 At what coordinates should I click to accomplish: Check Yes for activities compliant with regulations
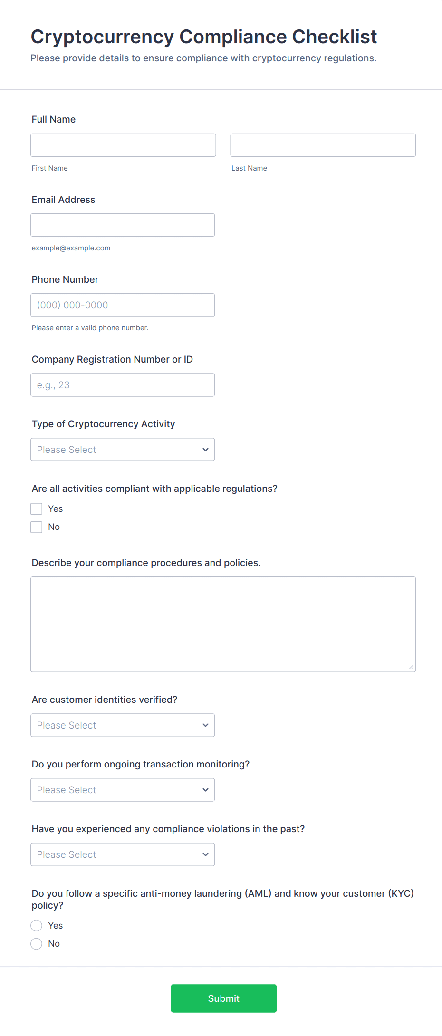coord(37,509)
